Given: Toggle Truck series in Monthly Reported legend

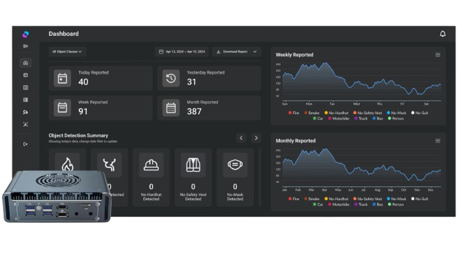Looking at the screenshot, I should point(360,204).
